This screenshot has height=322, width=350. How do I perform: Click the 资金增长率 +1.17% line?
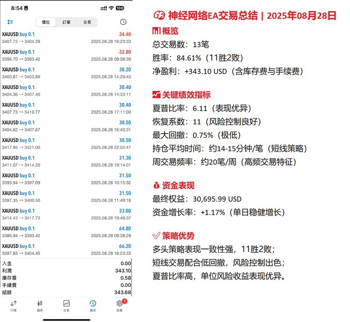click(x=219, y=212)
